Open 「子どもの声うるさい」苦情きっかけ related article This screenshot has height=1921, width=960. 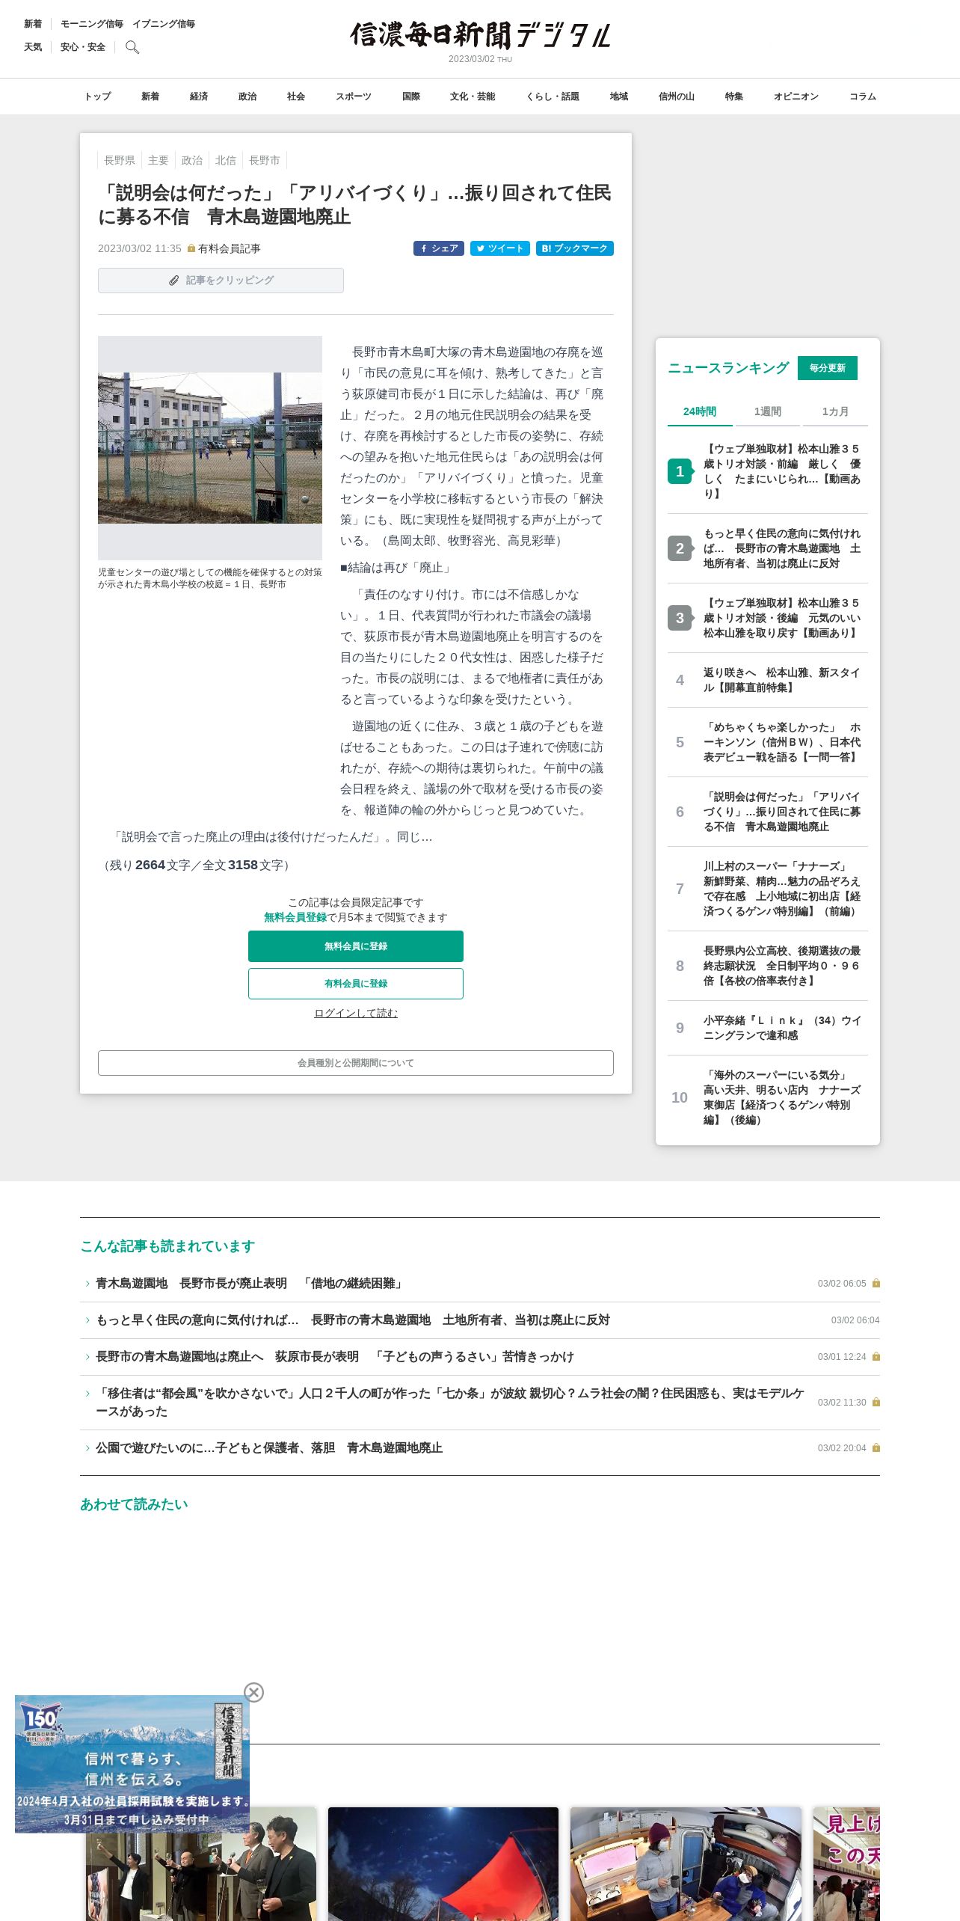tap(335, 1357)
